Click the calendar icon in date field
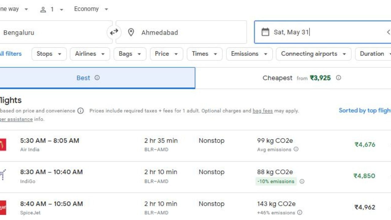This screenshot has width=391, height=220. 265,32
